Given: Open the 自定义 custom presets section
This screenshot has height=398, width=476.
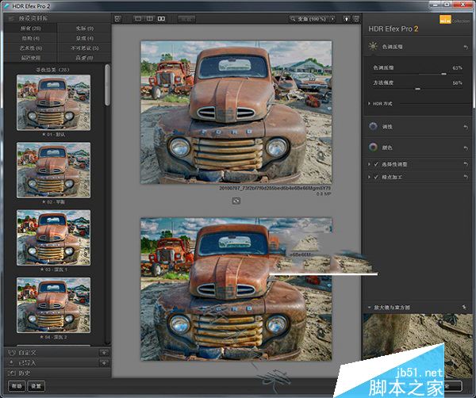Looking at the screenshot, I should pyautogui.click(x=57, y=353).
